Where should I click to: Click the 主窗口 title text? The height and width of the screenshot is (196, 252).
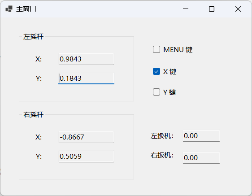[x=26, y=9]
